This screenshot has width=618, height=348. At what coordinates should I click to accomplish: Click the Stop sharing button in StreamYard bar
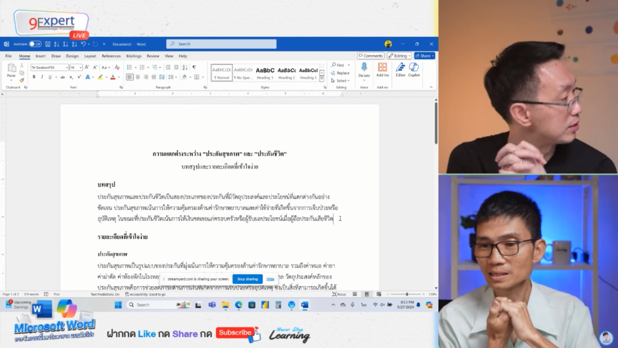[247, 279]
